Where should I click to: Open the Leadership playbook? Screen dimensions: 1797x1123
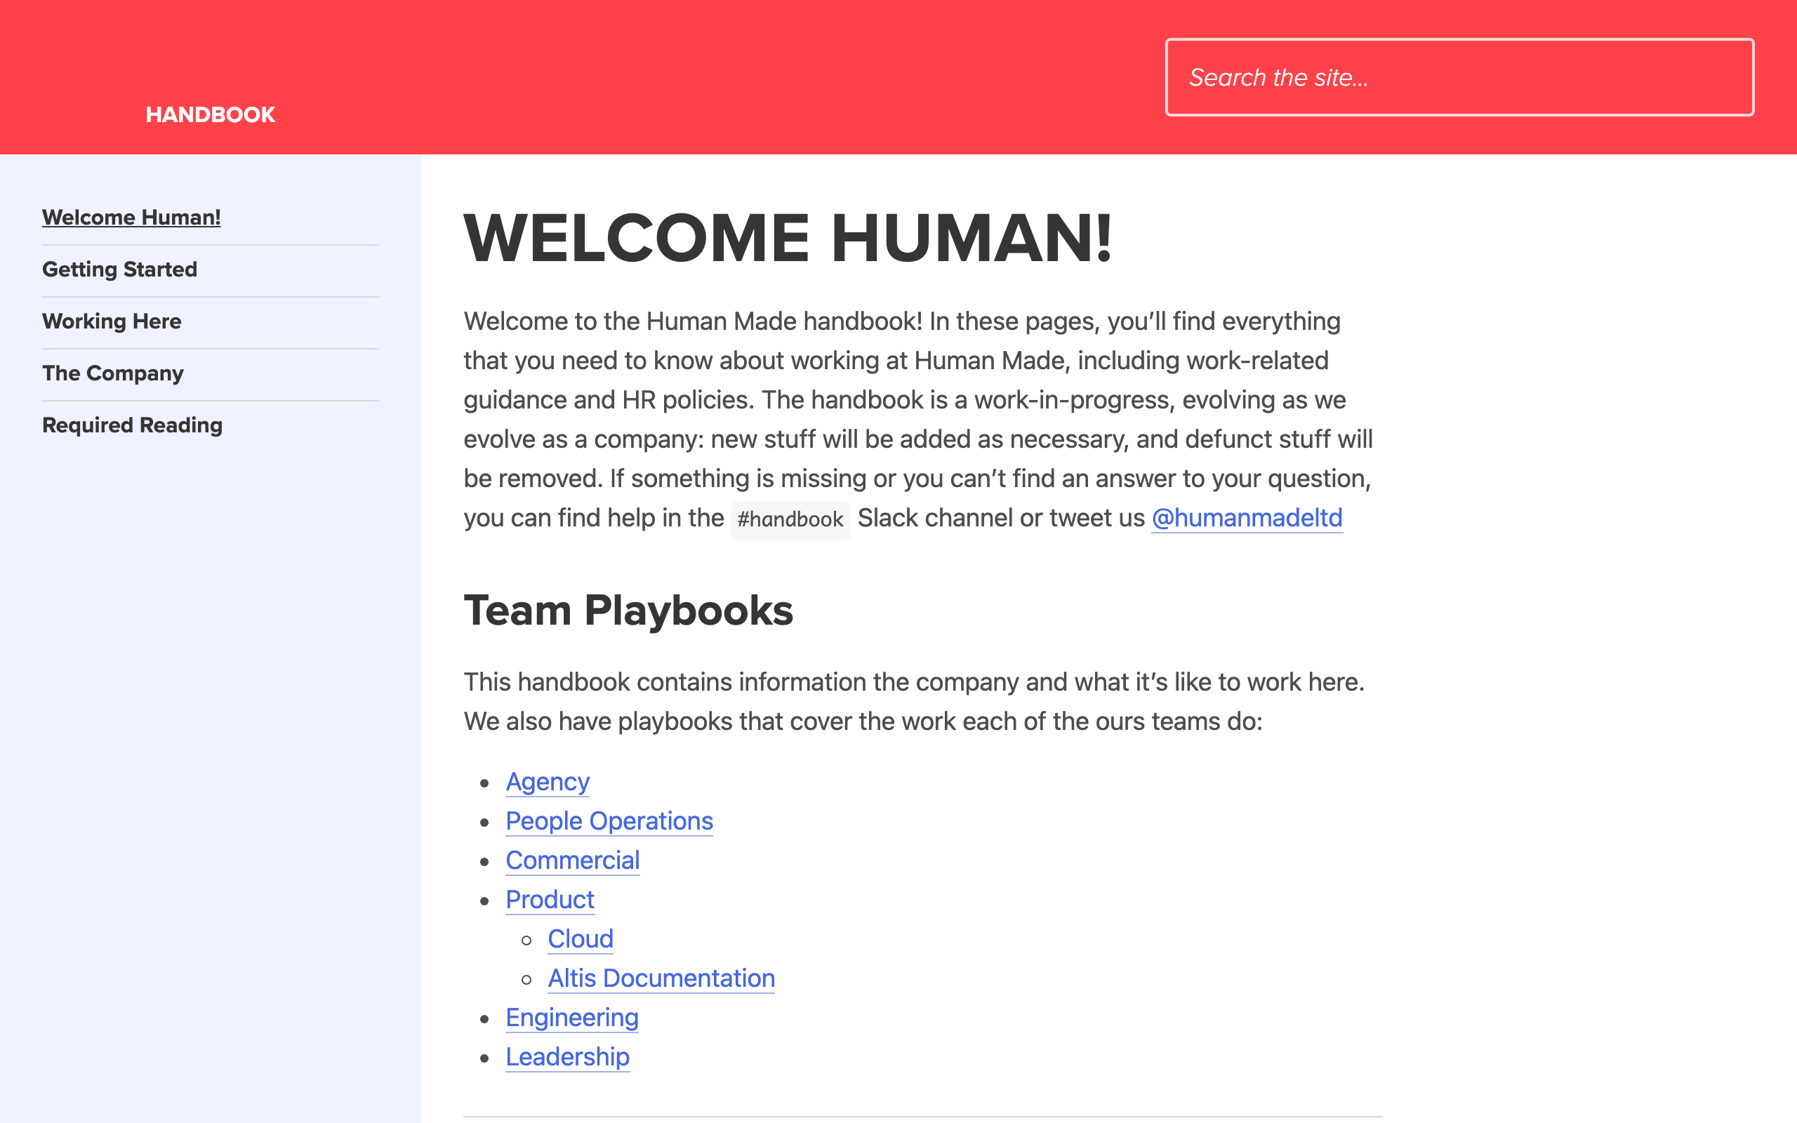567,1057
